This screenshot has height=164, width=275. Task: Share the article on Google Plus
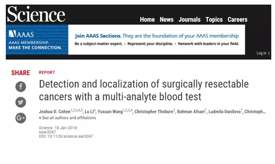[x=21, y=118]
